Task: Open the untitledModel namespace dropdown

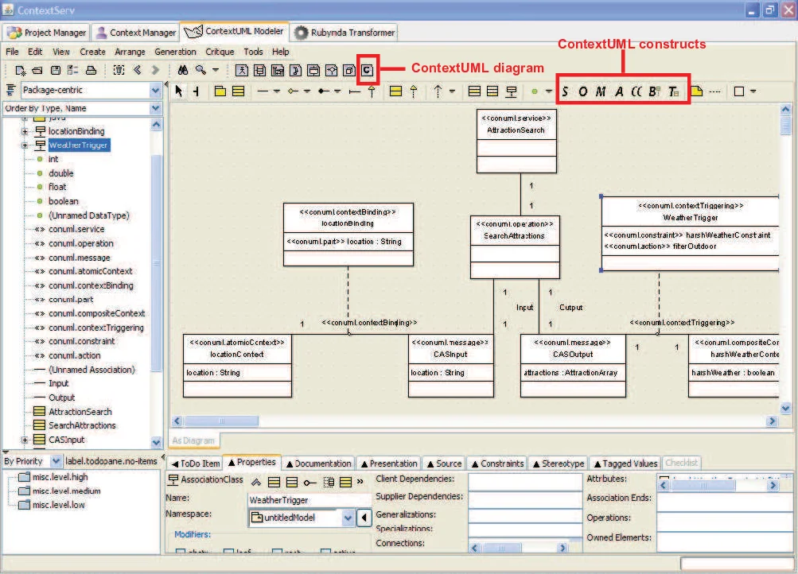Action: coord(348,518)
